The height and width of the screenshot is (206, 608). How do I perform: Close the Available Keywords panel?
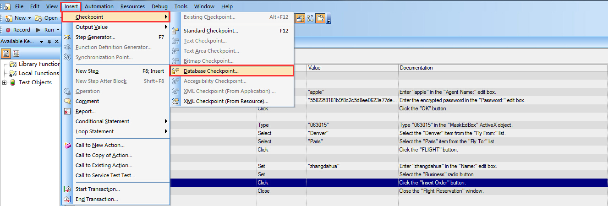coord(57,42)
